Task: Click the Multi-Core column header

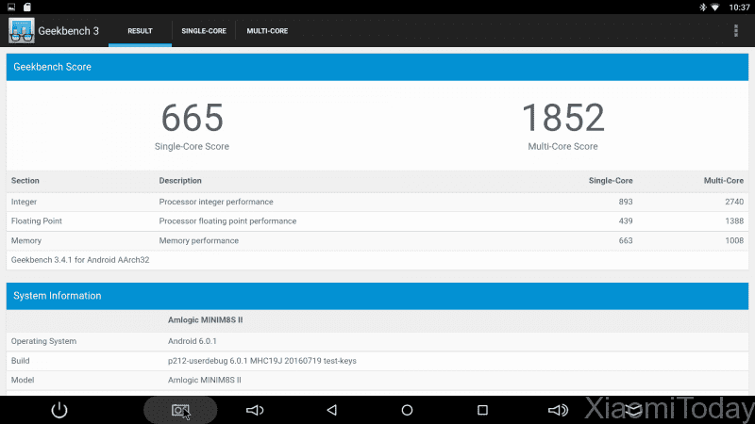Action: [724, 181]
